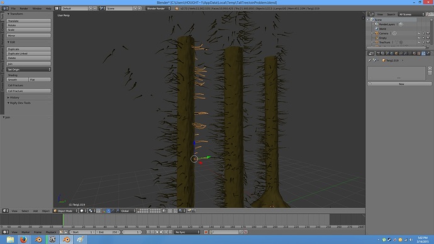Open the Object Mode dropdown
434x244 pixels.
(65, 211)
